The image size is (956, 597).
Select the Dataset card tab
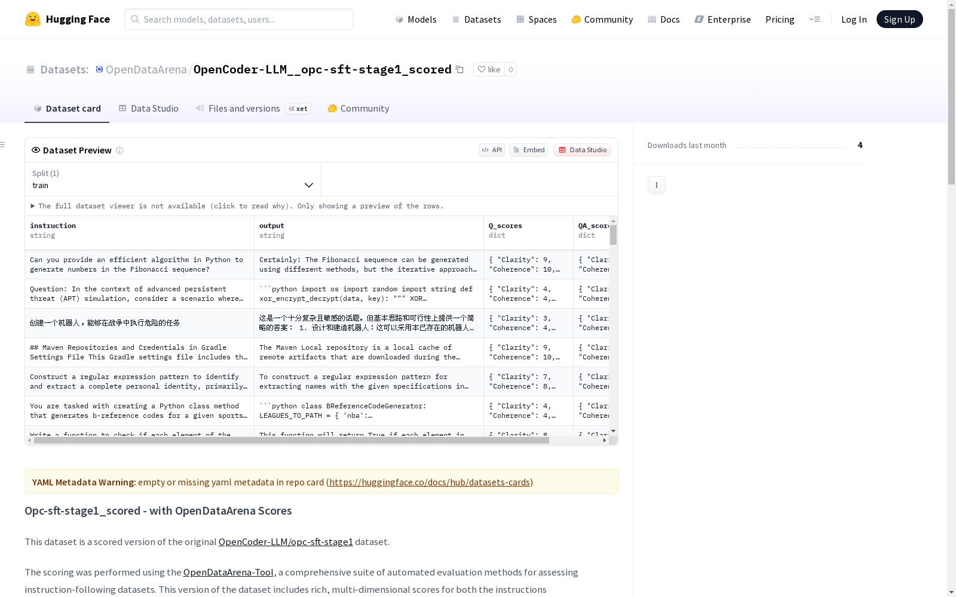point(67,109)
